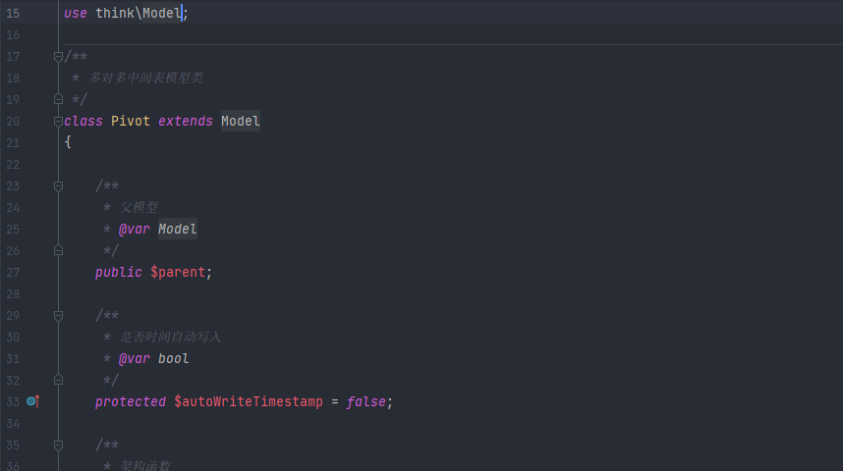Click the public keyword on line 27

coord(118,272)
